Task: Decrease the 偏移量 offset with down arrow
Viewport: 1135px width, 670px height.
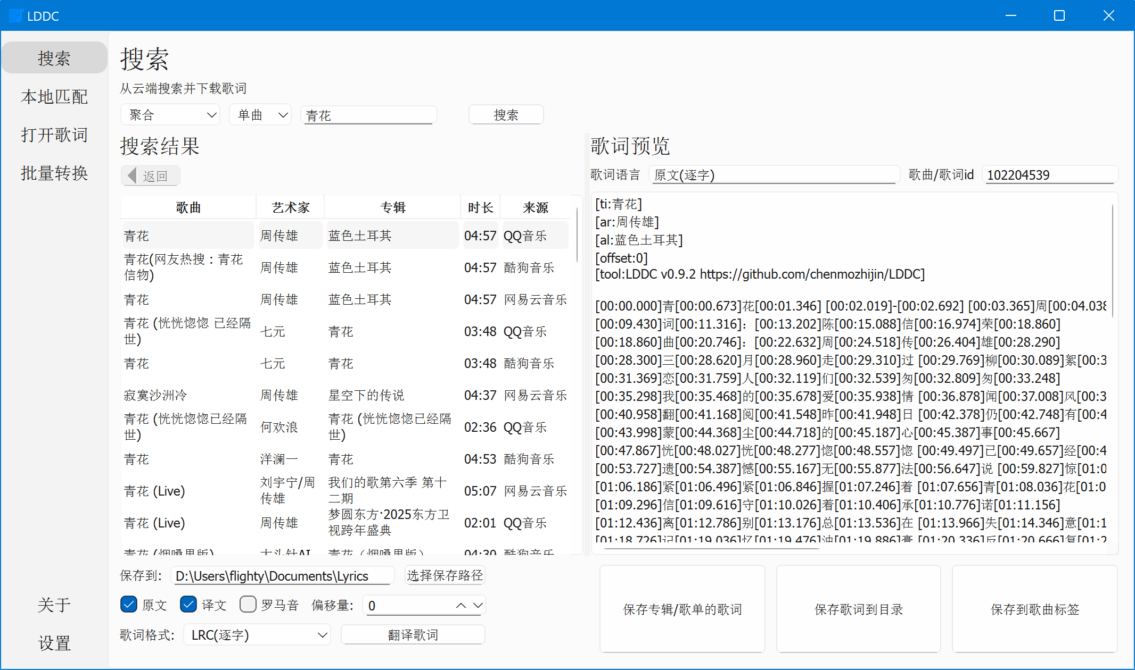Action: [478, 605]
